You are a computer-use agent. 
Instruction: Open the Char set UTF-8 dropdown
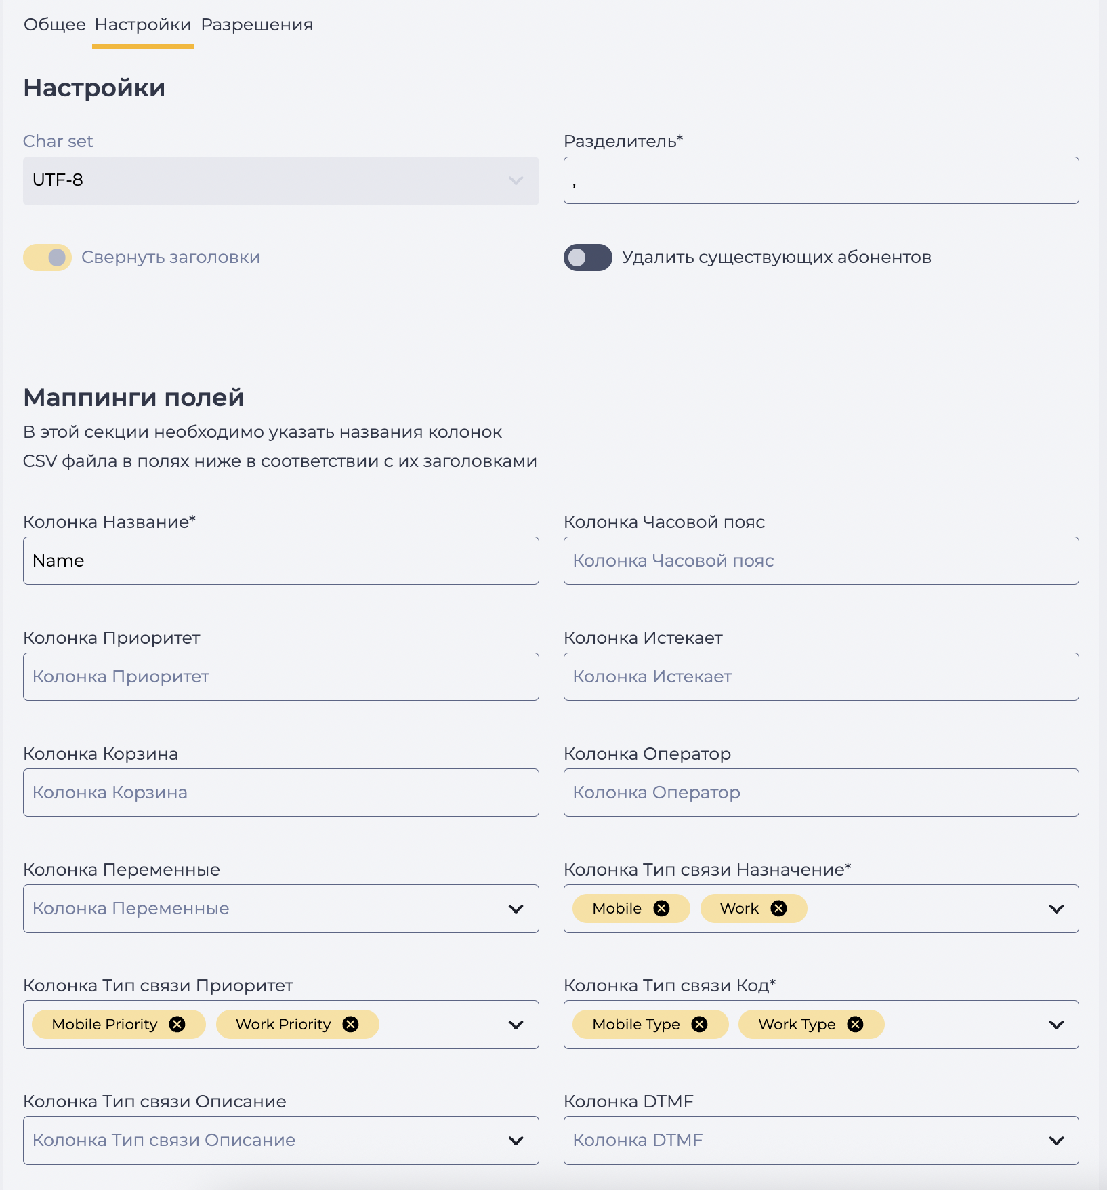coord(281,181)
